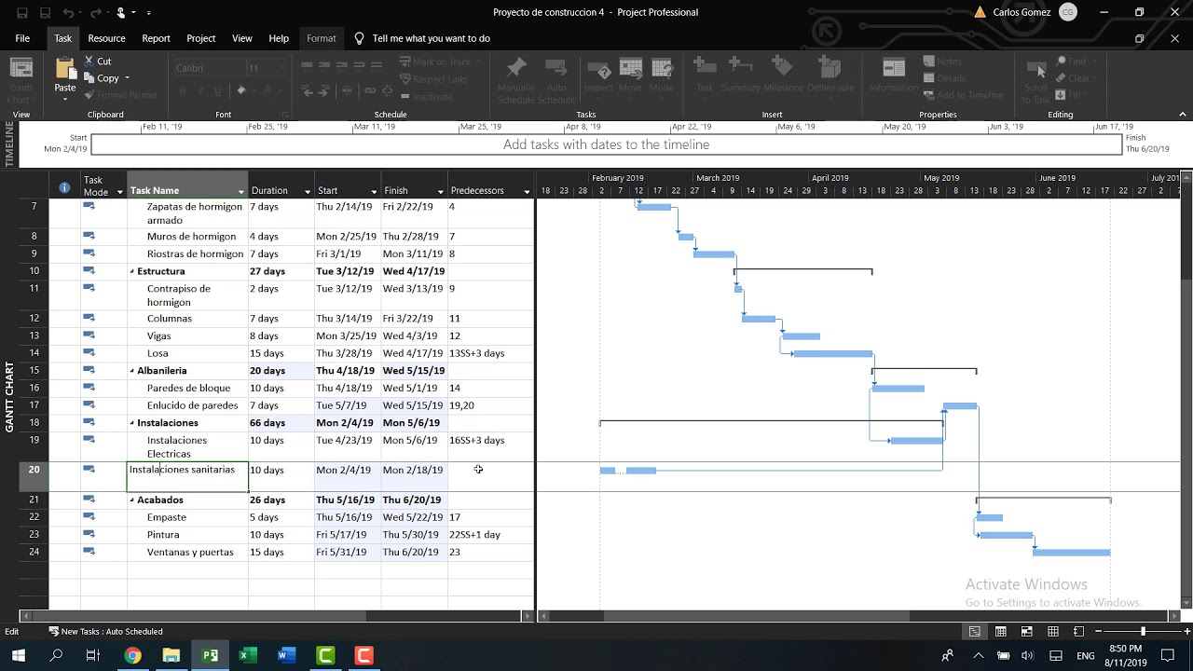Click the Copy icon in Clipboard group
1193x671 pixels.
pos(89,78)
